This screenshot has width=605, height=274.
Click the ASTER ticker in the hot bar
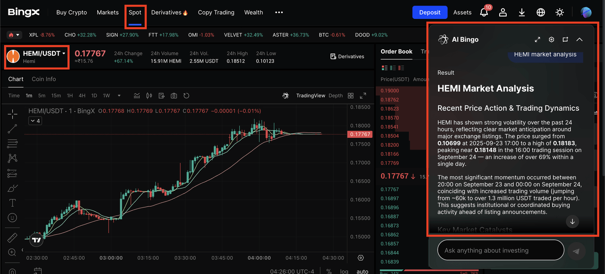click(291, 35)
